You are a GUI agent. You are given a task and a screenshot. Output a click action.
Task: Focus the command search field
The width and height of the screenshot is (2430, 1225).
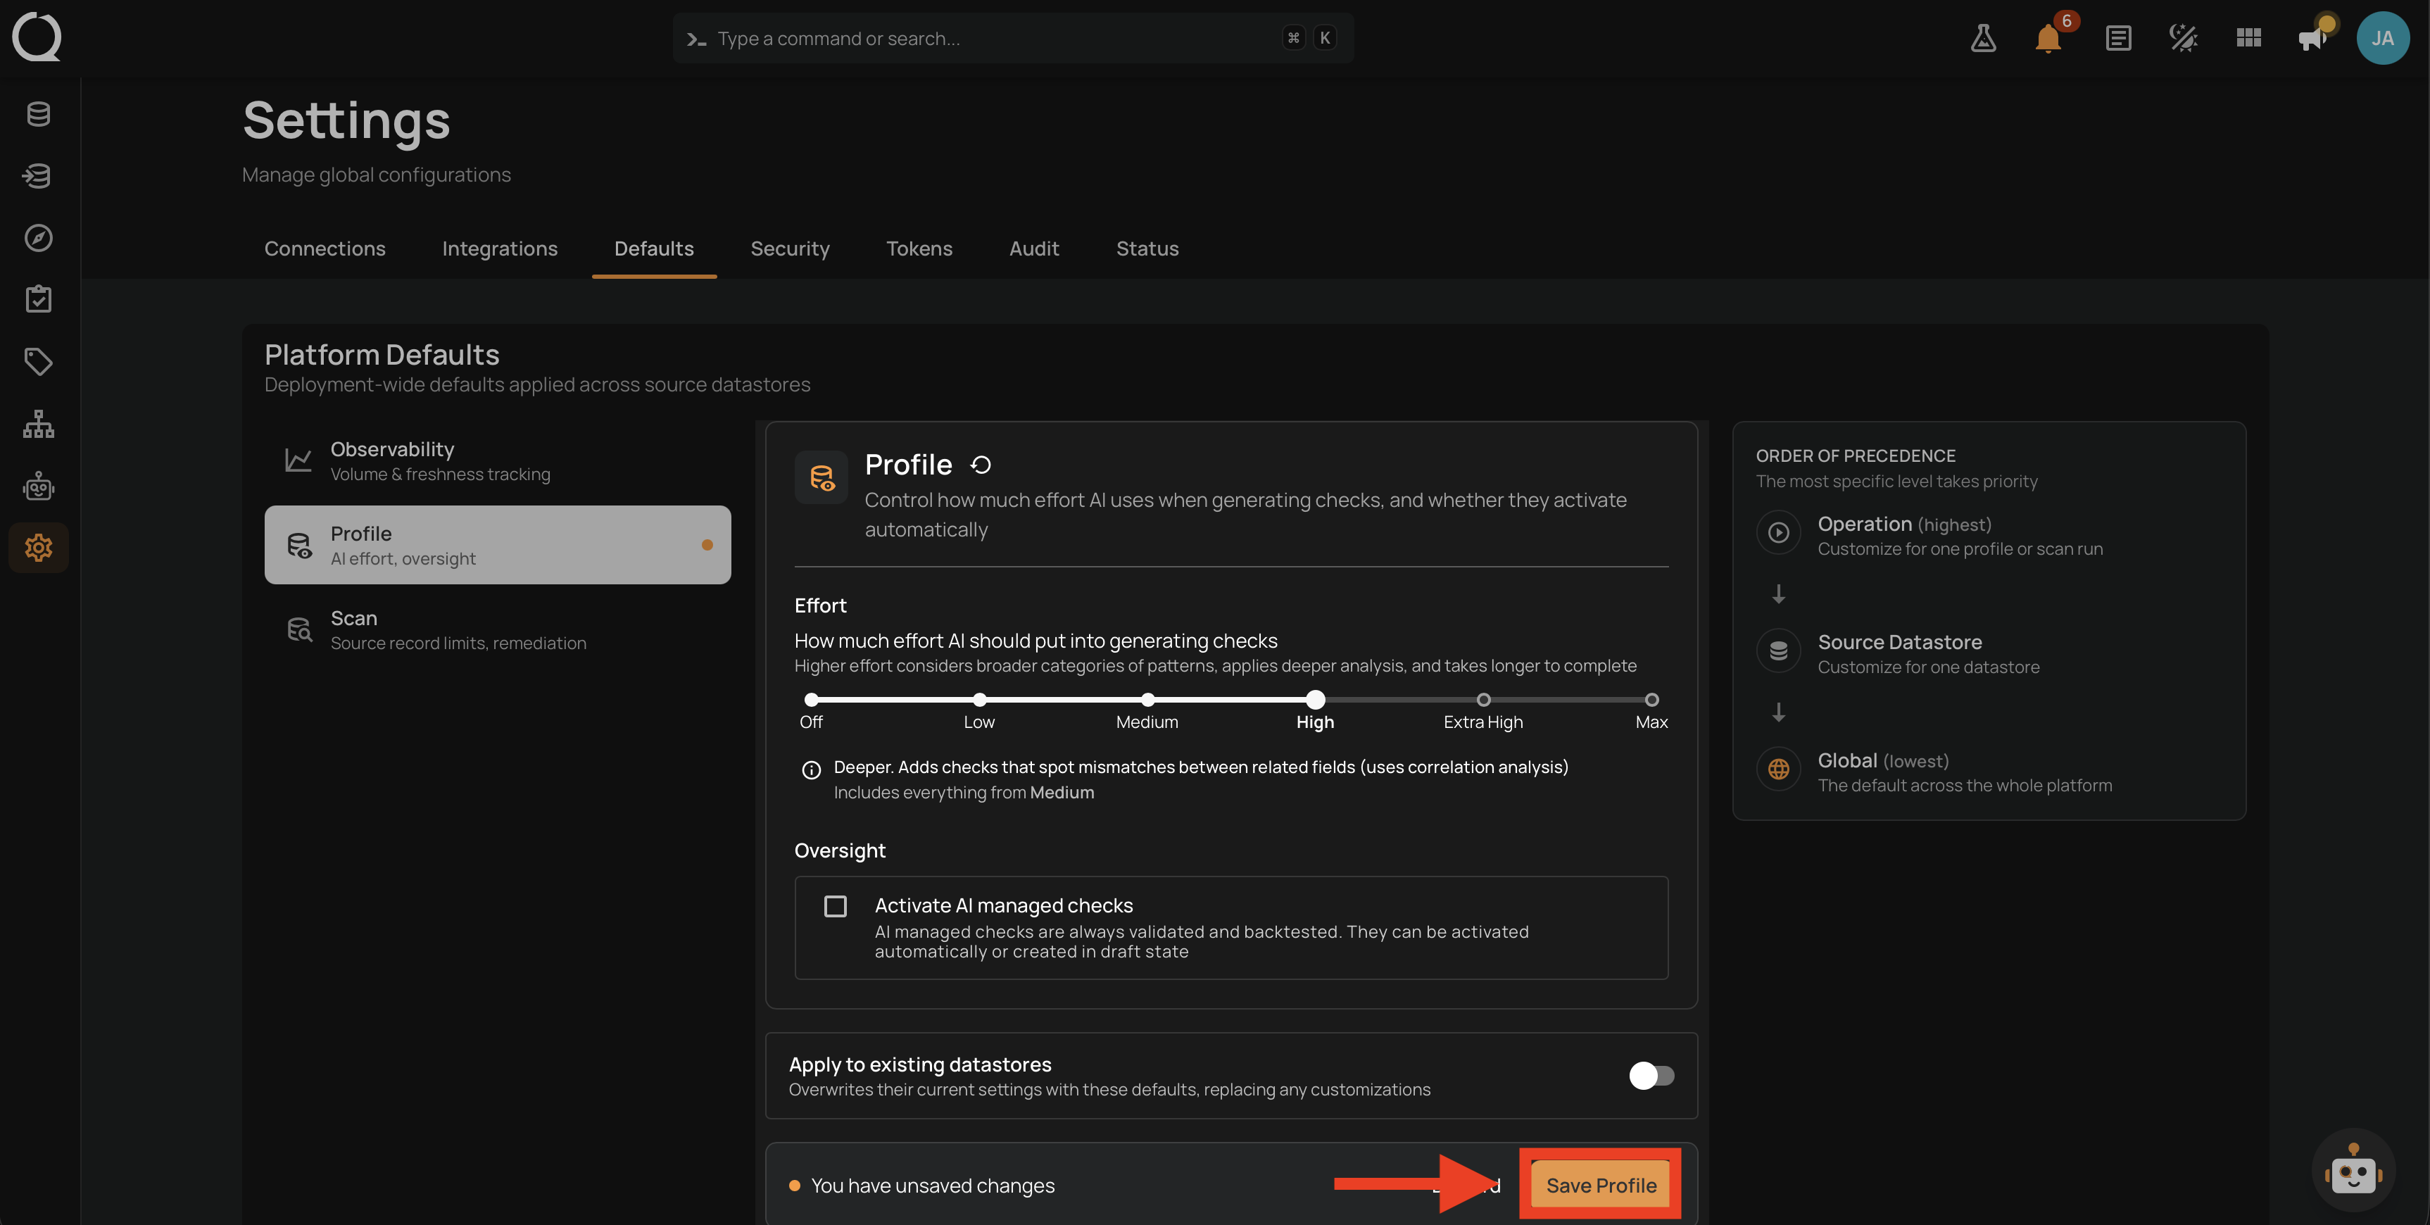[x=1013, y=39]
